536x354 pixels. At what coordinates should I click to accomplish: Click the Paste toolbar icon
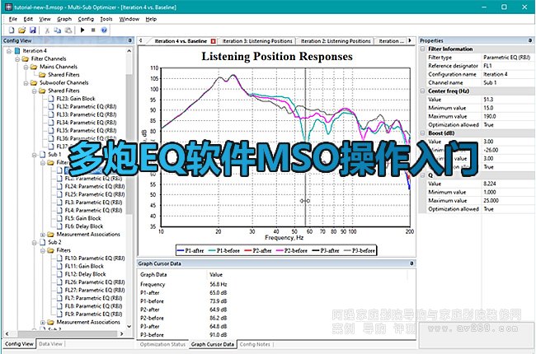(68, 30)
